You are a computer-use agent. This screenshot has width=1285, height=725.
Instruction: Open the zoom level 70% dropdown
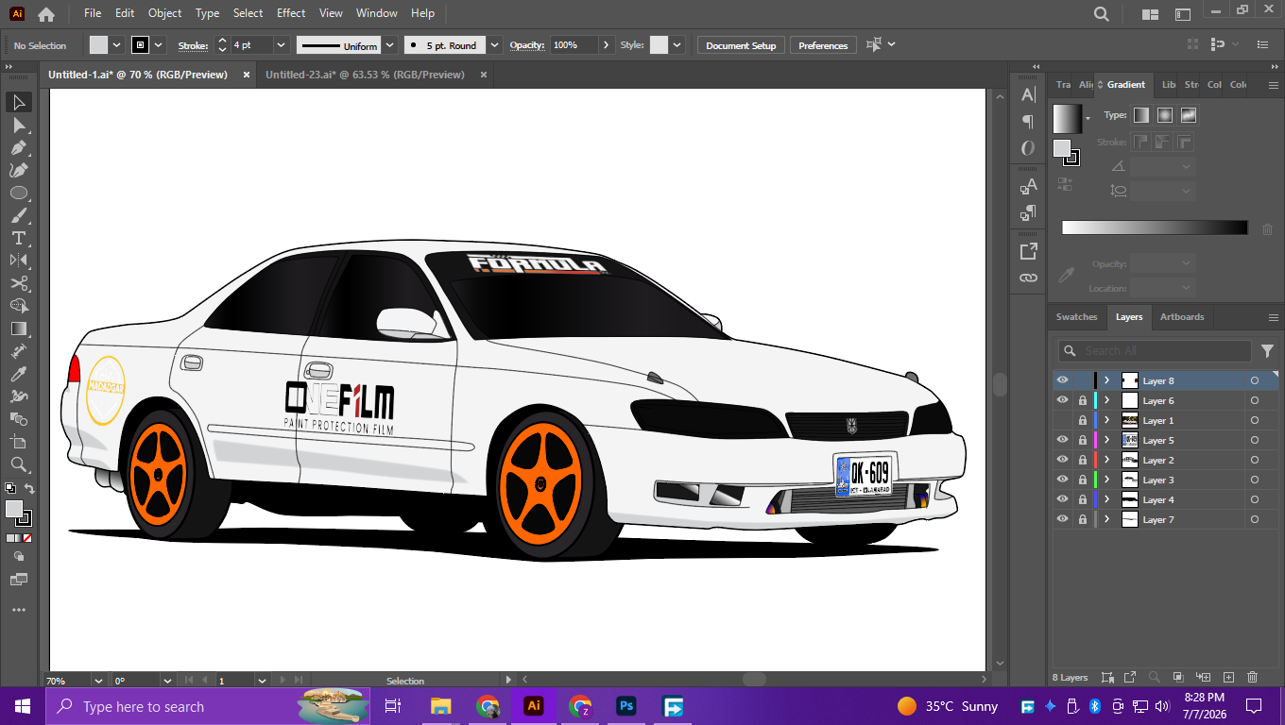click(x=97, y=680)
